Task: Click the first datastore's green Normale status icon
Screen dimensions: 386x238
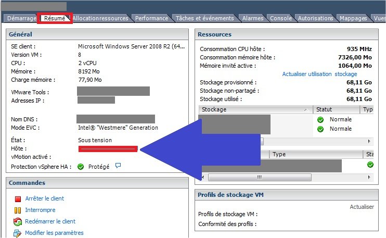Action: tap(320, 120)
